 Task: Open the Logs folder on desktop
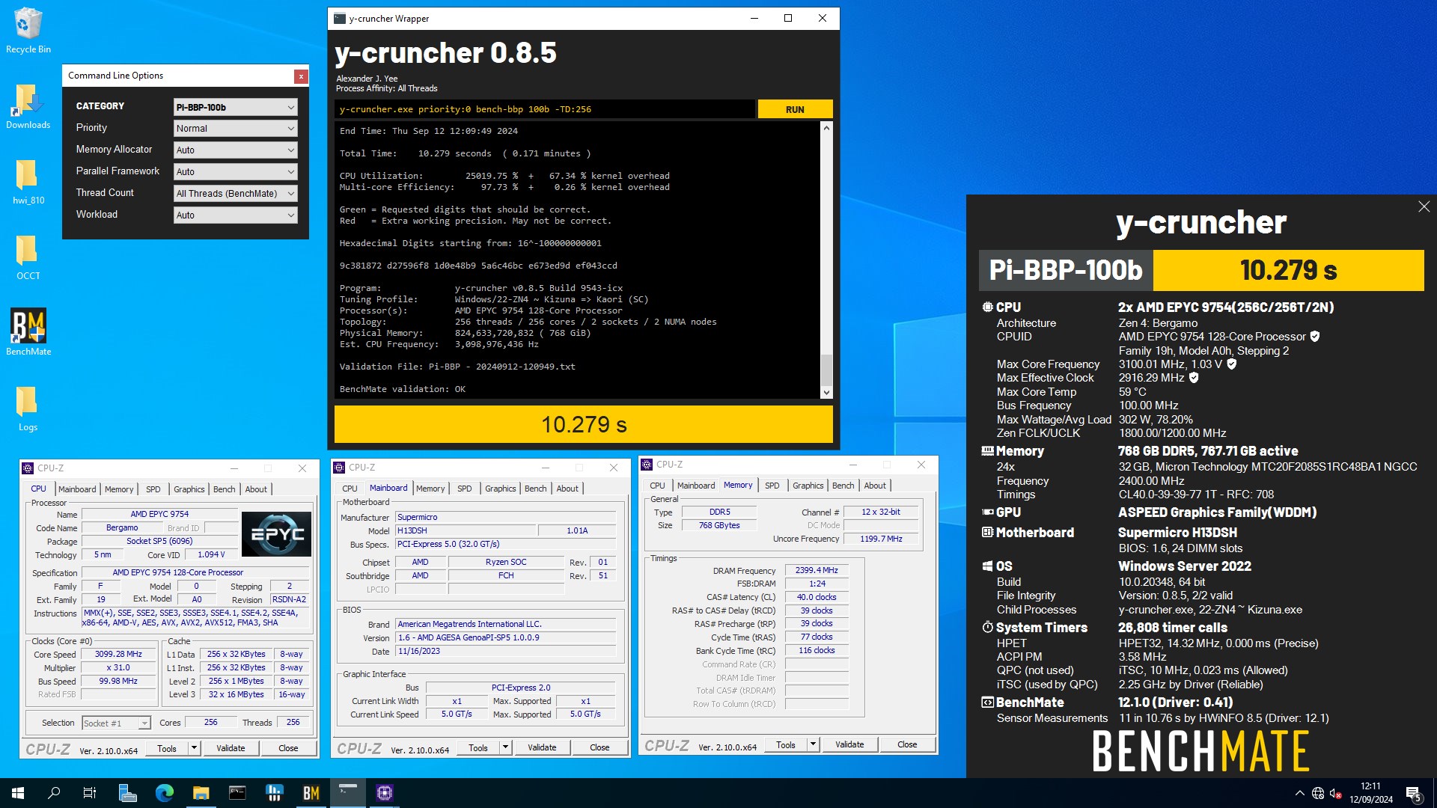pos(28,408)
